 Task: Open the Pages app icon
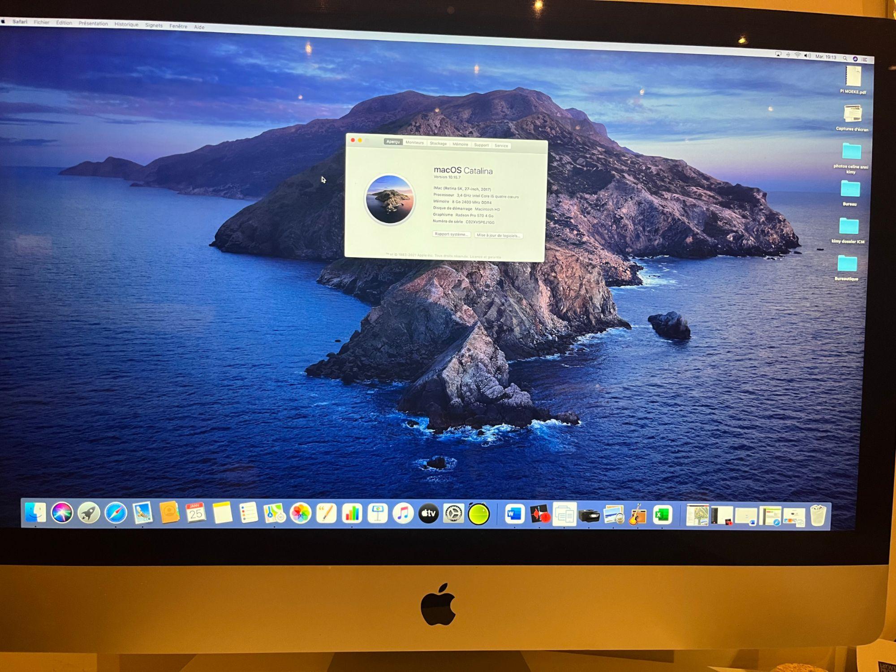[326, 514]
